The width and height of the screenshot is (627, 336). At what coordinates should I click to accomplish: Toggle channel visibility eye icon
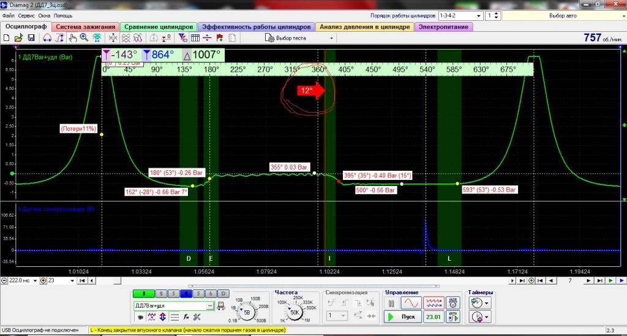pyautogui.click(x=140, y=317)
